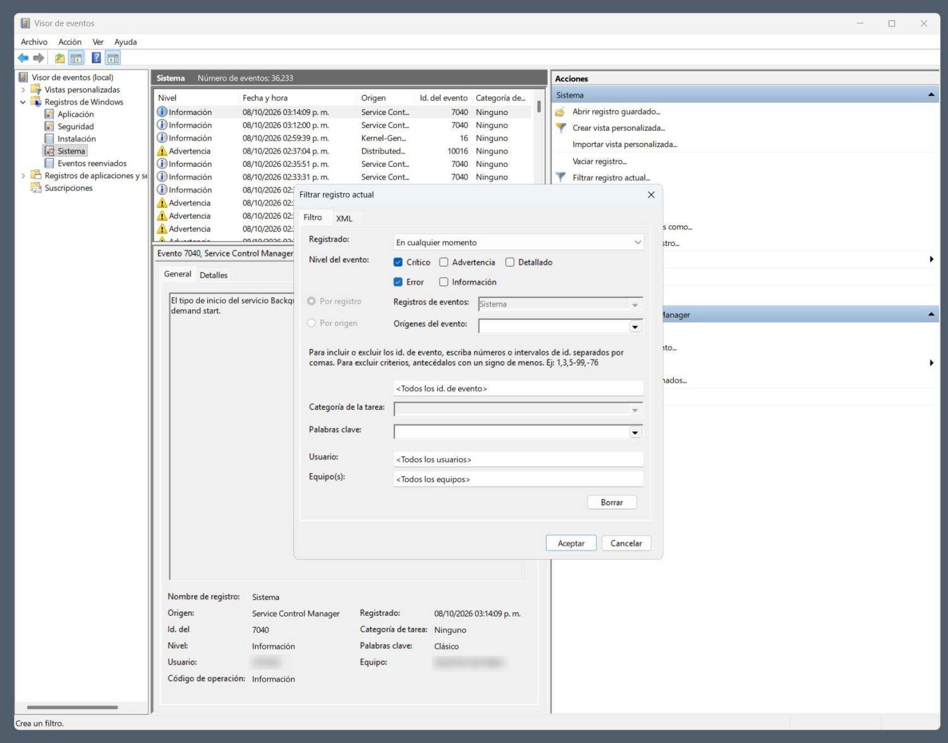
Task: Open the Archivo menu
Action: click(34, 42)
